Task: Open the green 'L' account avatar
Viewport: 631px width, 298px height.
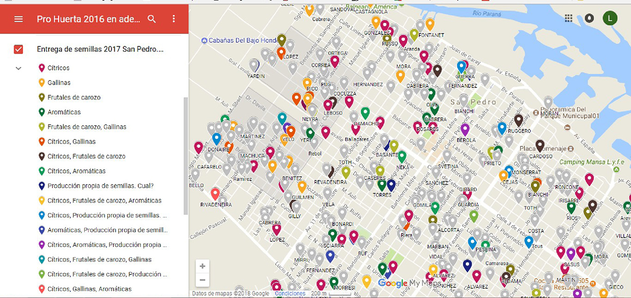Action: tap(610, 19)
